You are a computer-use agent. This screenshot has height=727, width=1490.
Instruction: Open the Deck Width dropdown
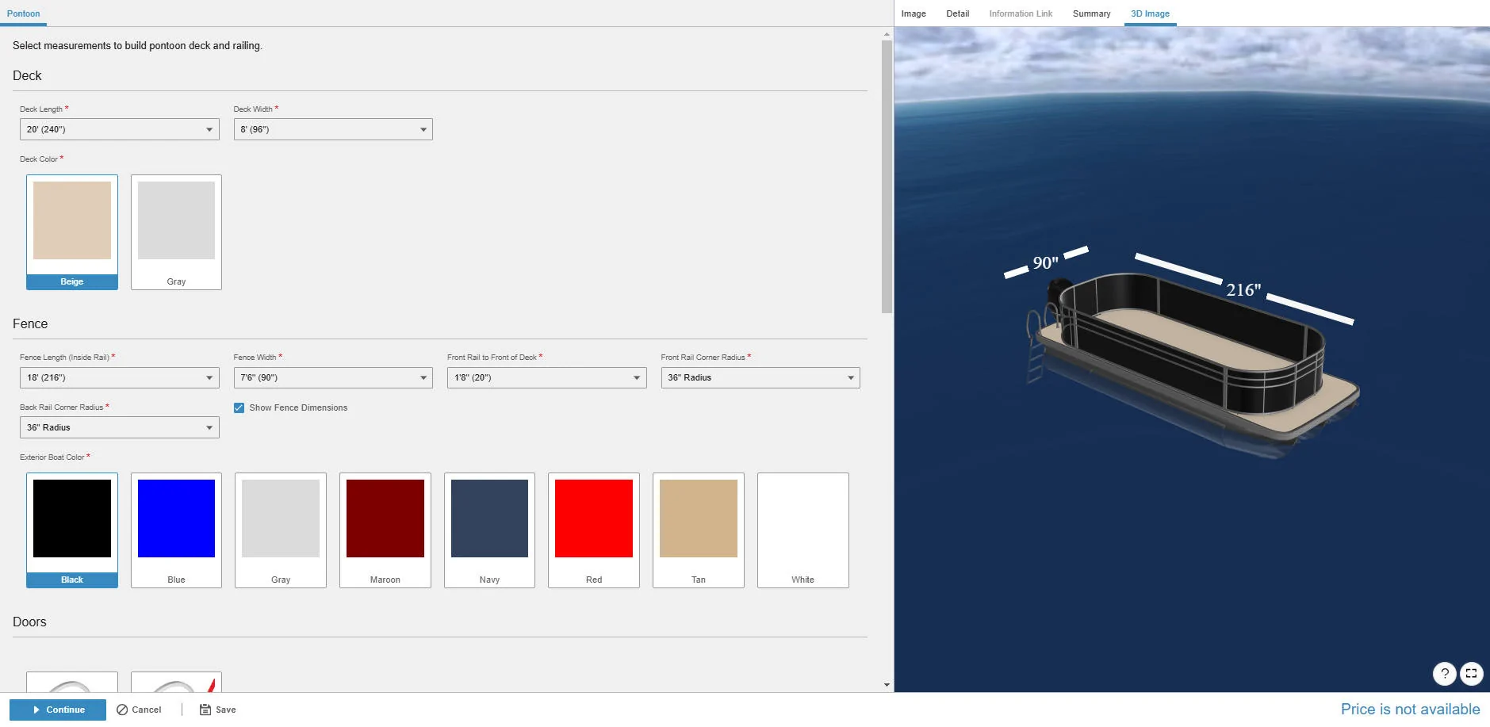click(333, 129)
